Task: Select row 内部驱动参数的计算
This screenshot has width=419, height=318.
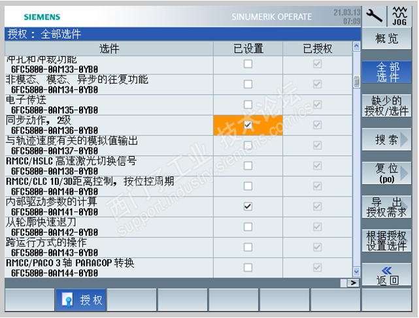Action: [178, 206]
